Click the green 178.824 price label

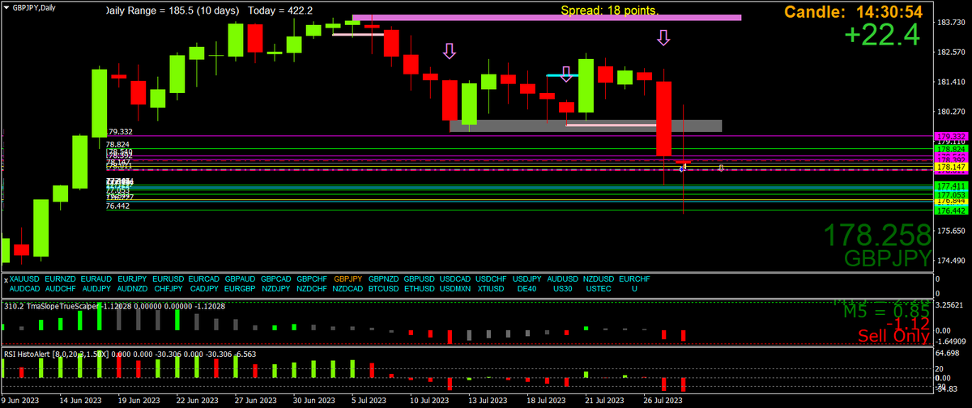[x=951, y=150]
